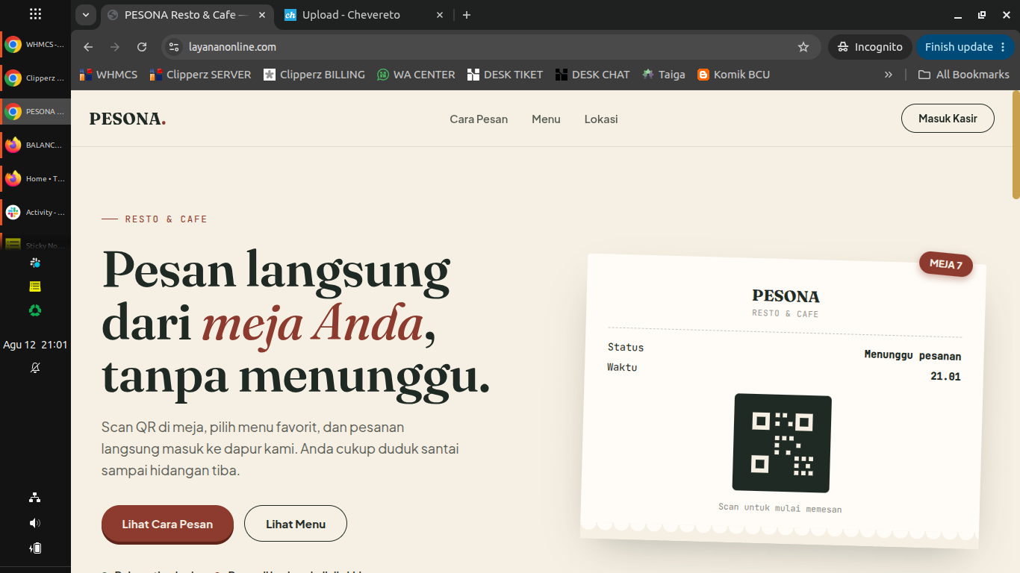1020x573 pixels.
Task: Reload the current page
Action: click(142, 47)
